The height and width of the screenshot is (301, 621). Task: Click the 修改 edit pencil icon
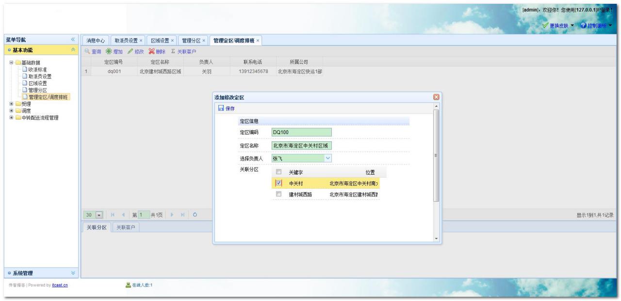coord(130,52)
